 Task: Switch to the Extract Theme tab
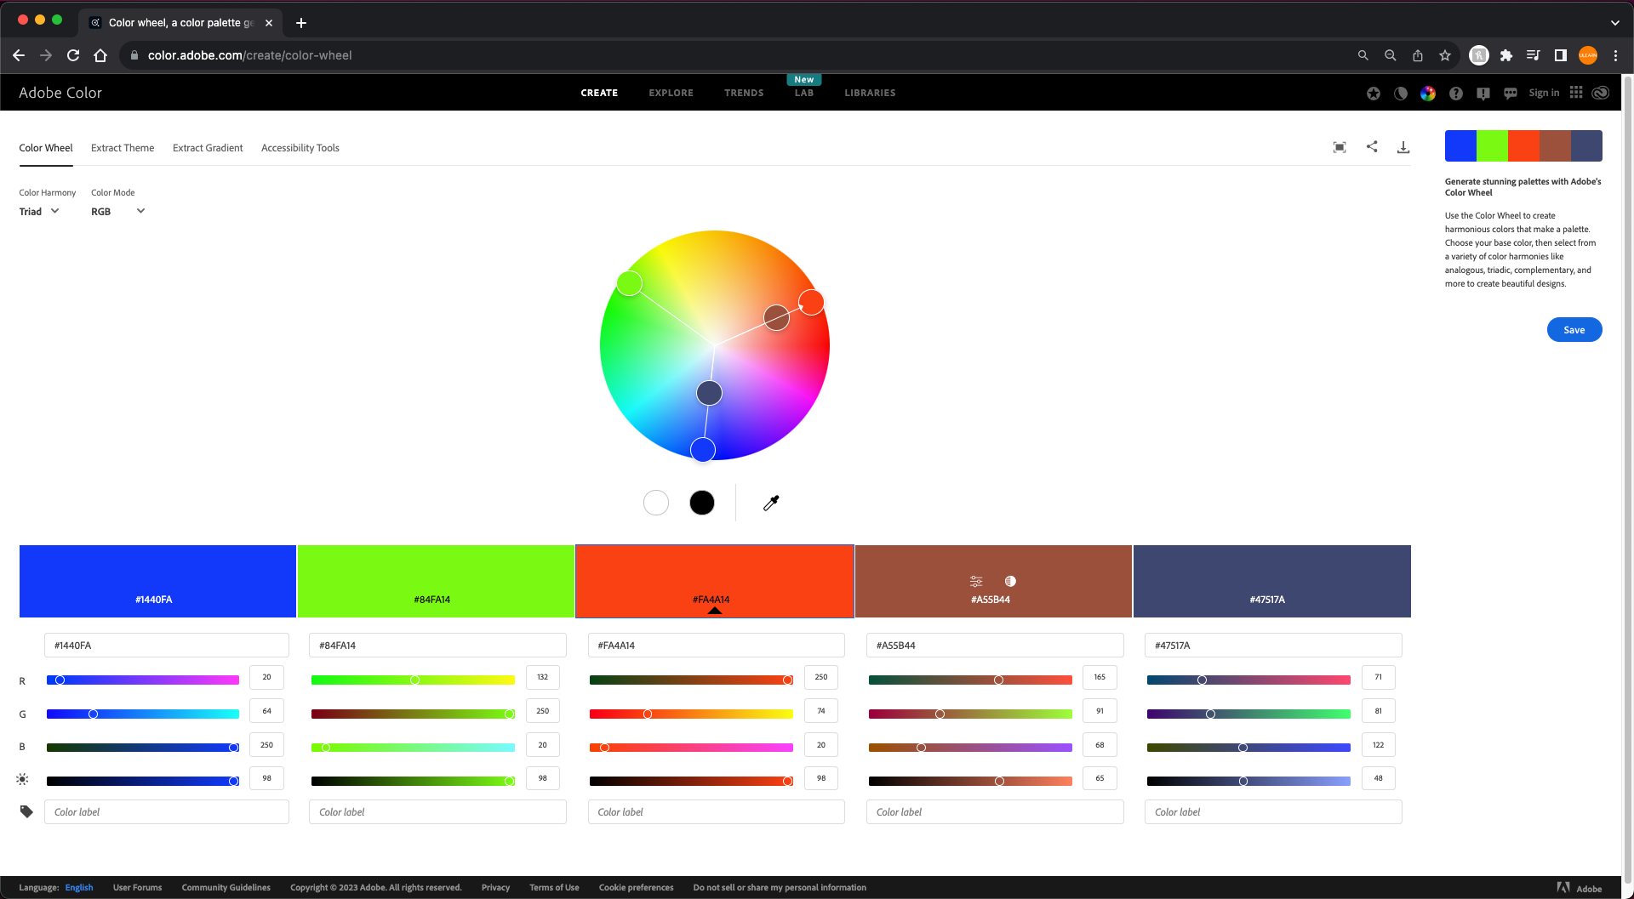[x=123, y=148]
